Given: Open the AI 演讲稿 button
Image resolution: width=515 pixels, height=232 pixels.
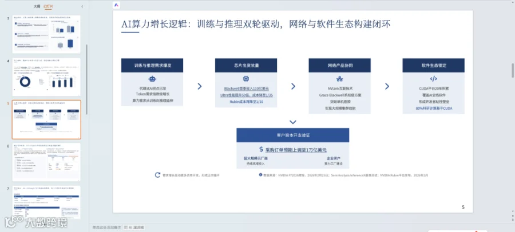Looking at the screenshot, I should tap(134, 227).
